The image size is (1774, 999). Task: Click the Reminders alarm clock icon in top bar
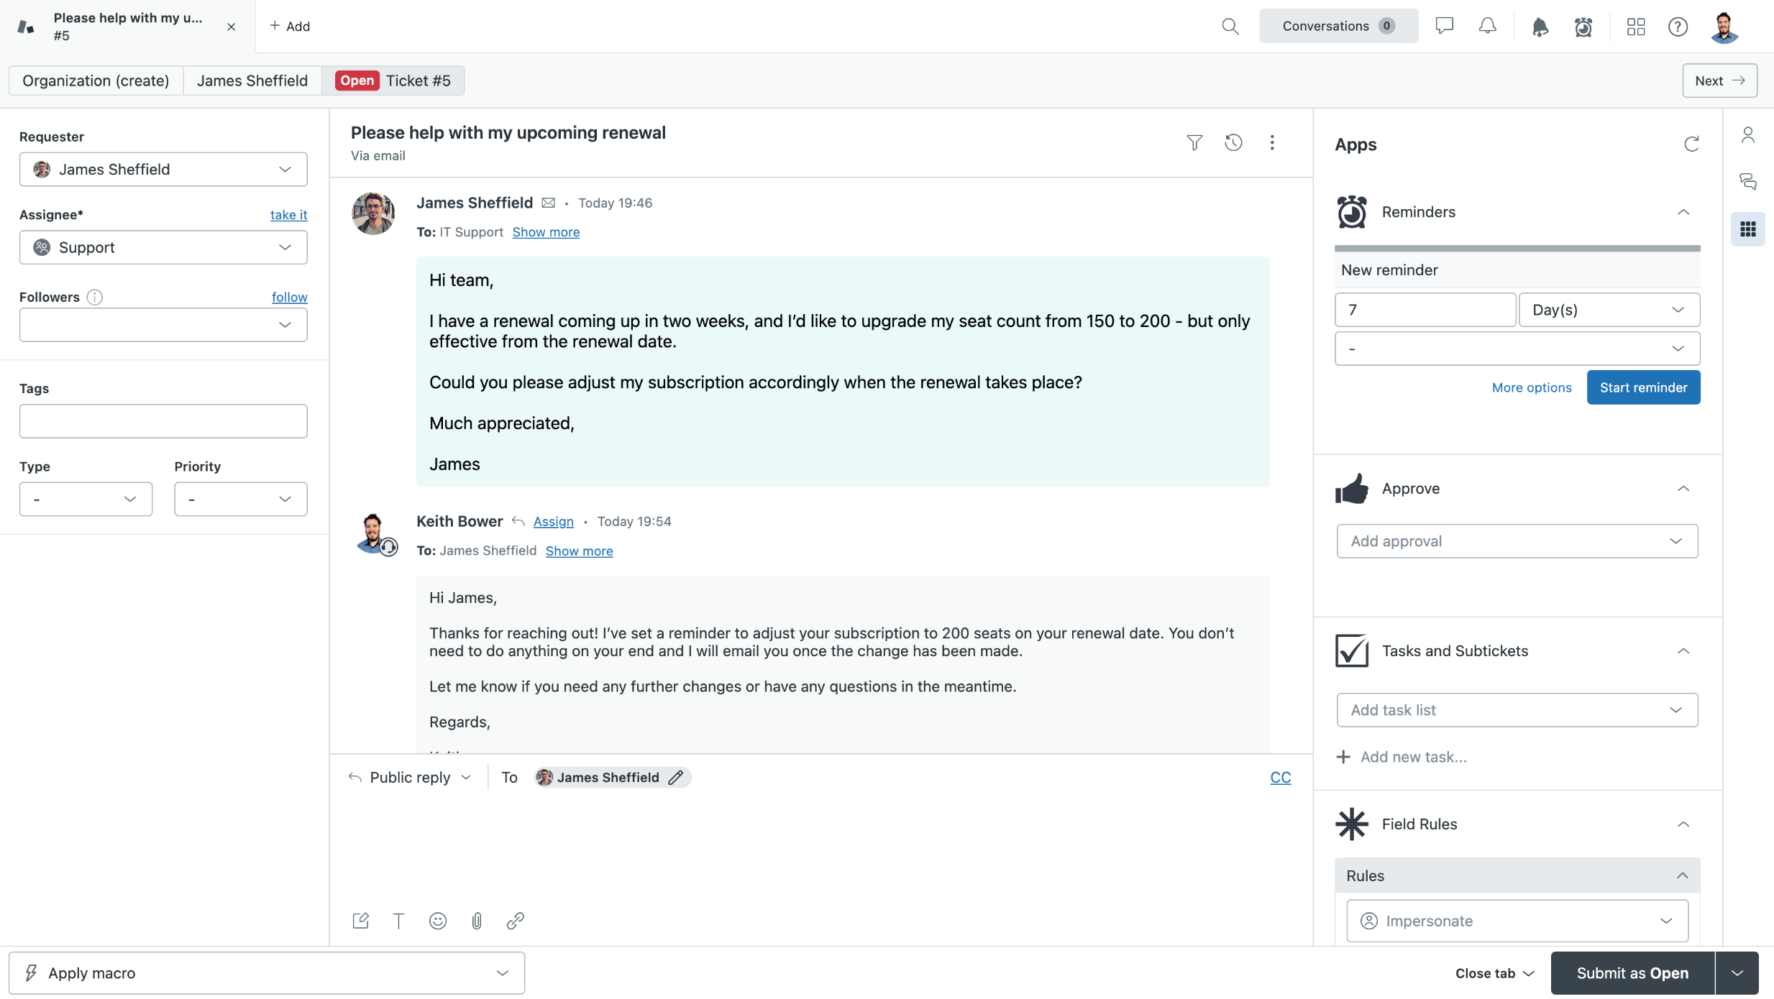tap(1583, 27)
